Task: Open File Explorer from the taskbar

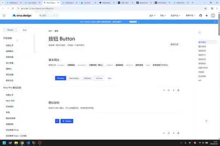Action: [x=16, y=143]
